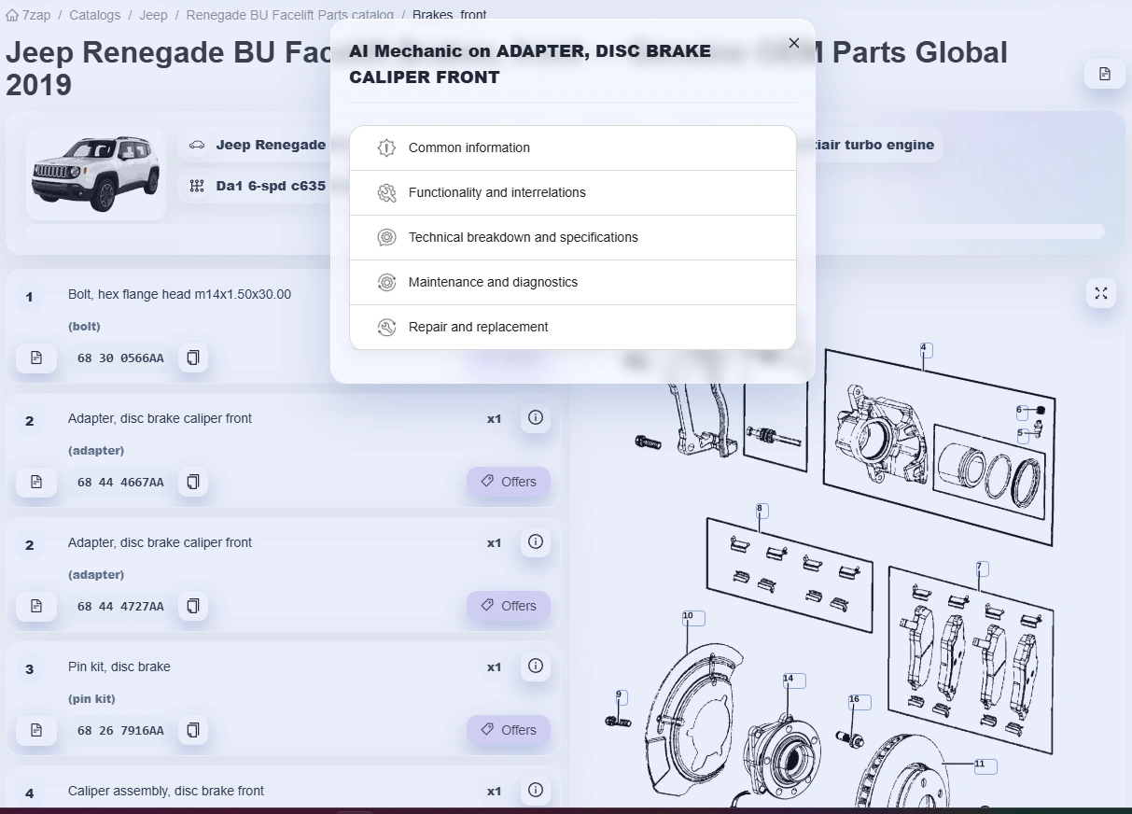View Offers for part 68 44 4667AA
This screenshot has height=814, width=1132.
coord(509,482)
